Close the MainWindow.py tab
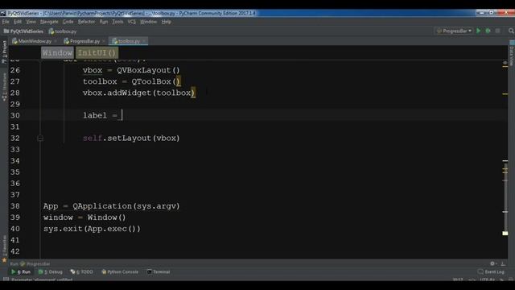Viewport: 515px width, 290px height. tap(56, 41)
